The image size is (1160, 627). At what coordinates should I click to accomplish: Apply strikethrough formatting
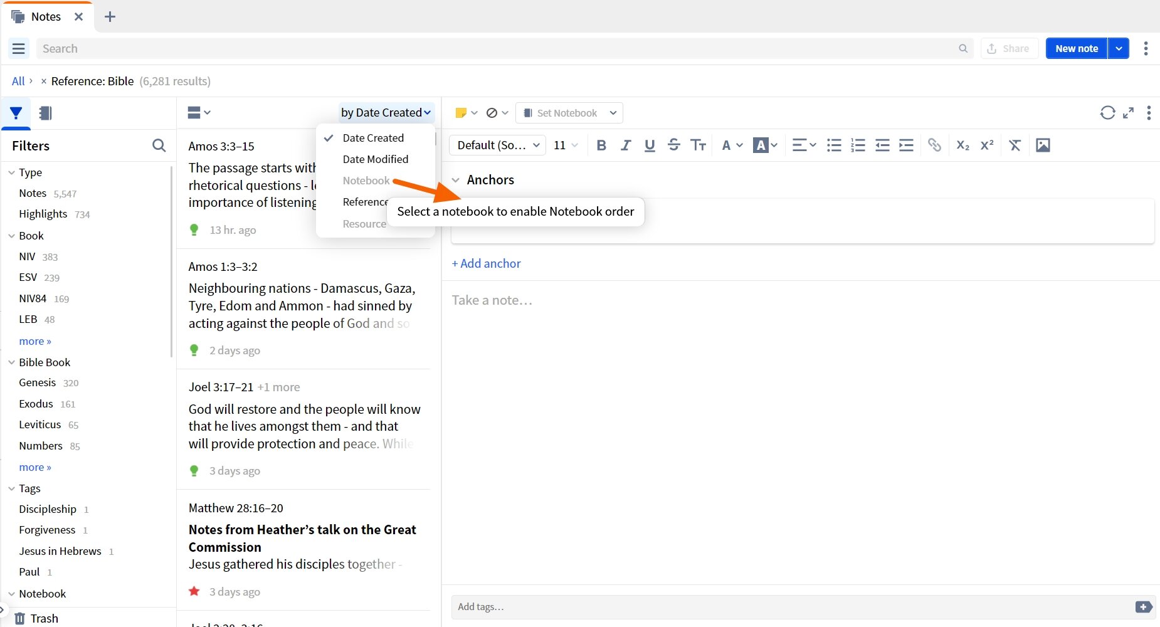pos(674,145)
